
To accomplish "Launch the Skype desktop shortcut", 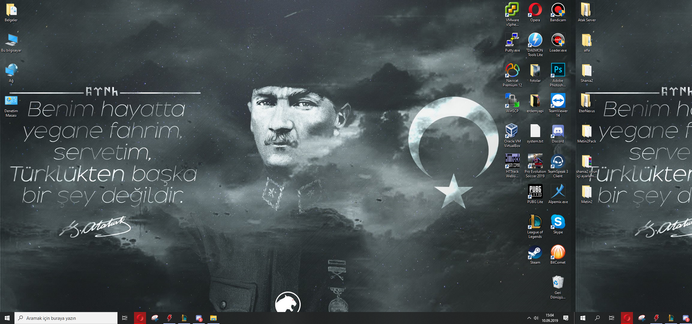I will pos(558,222).
